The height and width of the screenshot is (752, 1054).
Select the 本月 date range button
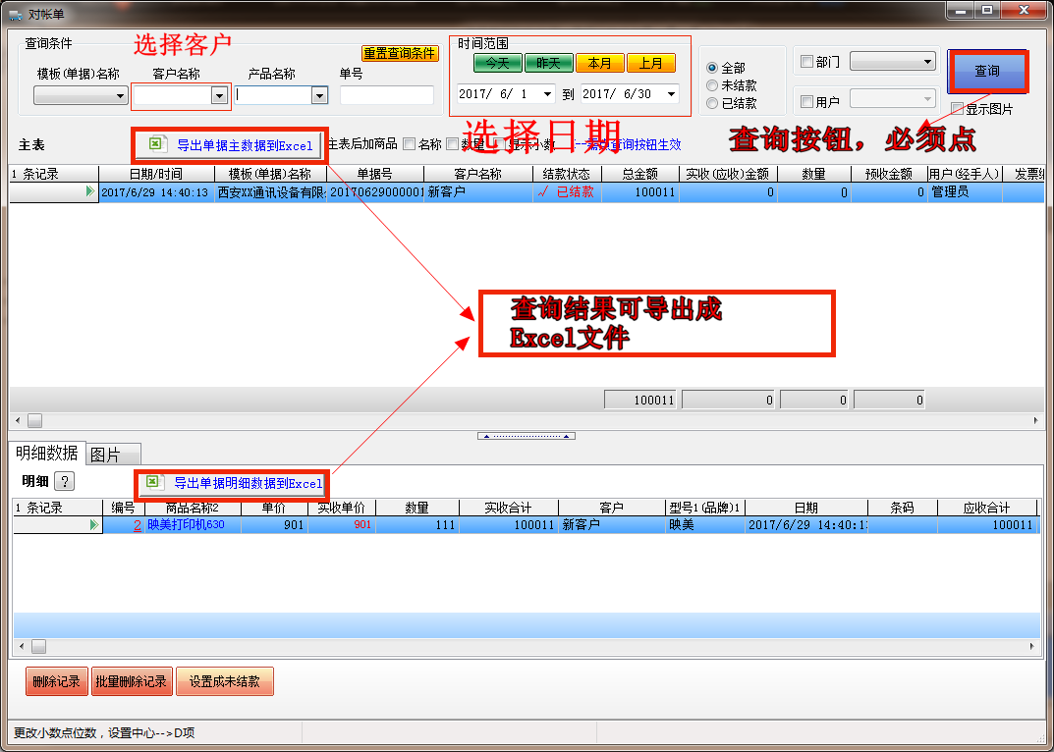[599, 62]
